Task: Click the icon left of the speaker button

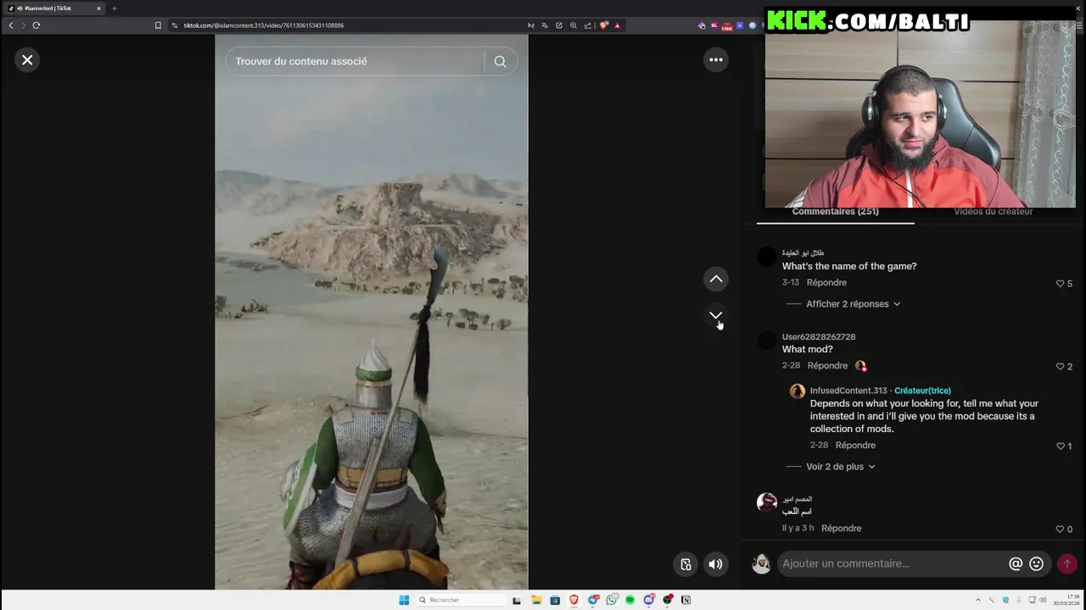Action: [x=686, y=564]
